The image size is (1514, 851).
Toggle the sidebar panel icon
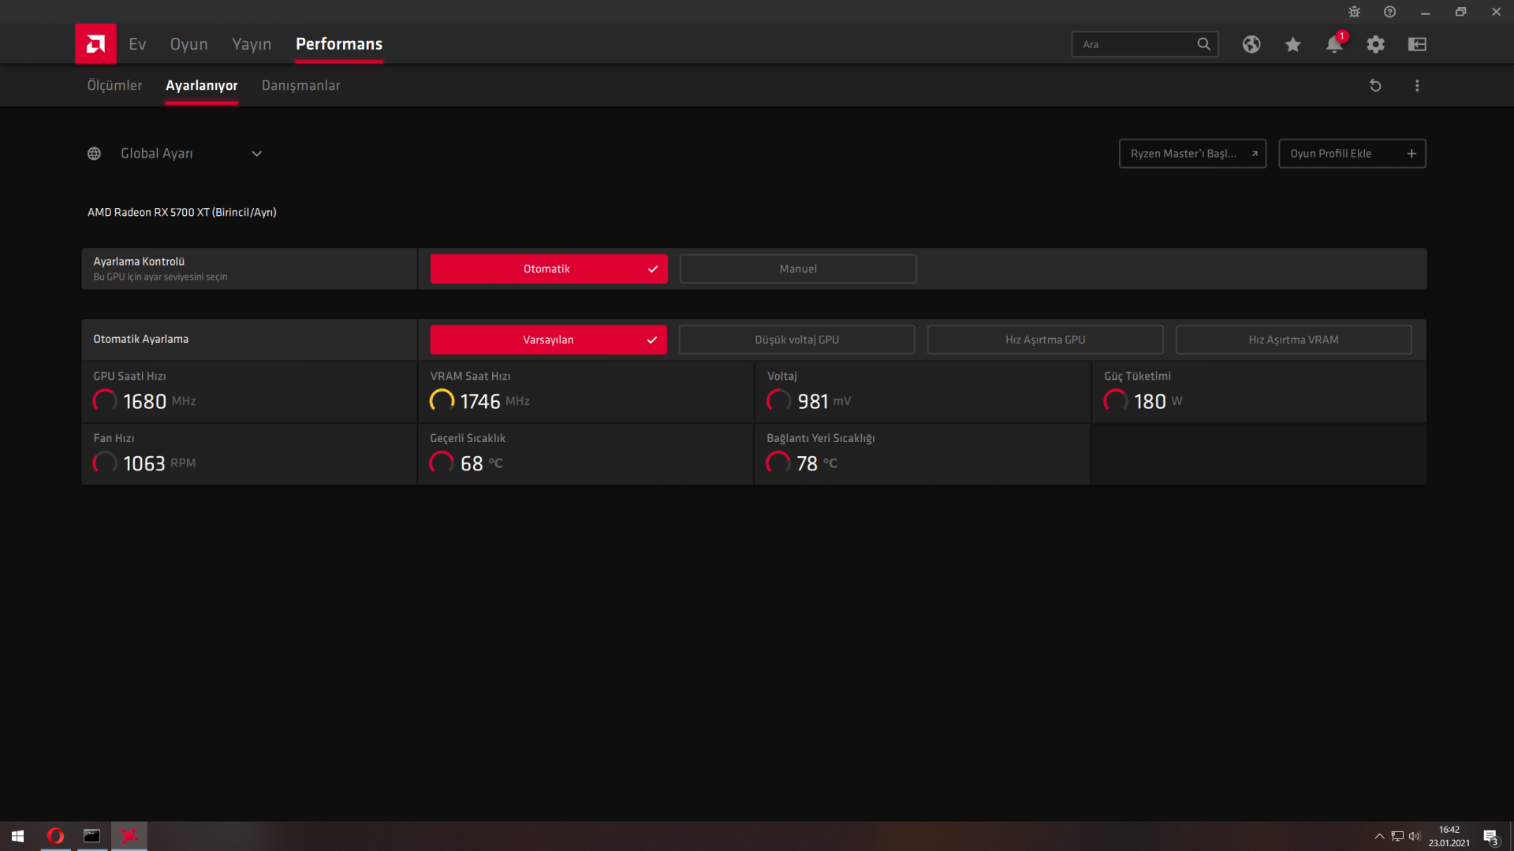[x=1417, y=44]
